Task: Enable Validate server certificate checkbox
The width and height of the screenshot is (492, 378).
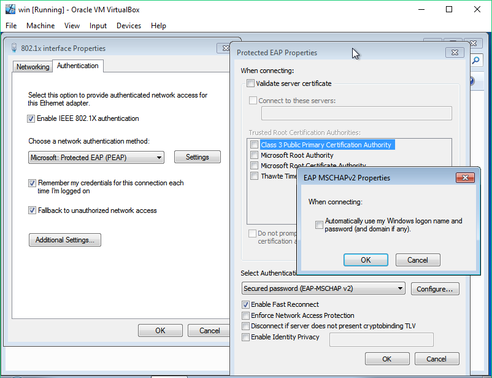Action: pos(250,83)
